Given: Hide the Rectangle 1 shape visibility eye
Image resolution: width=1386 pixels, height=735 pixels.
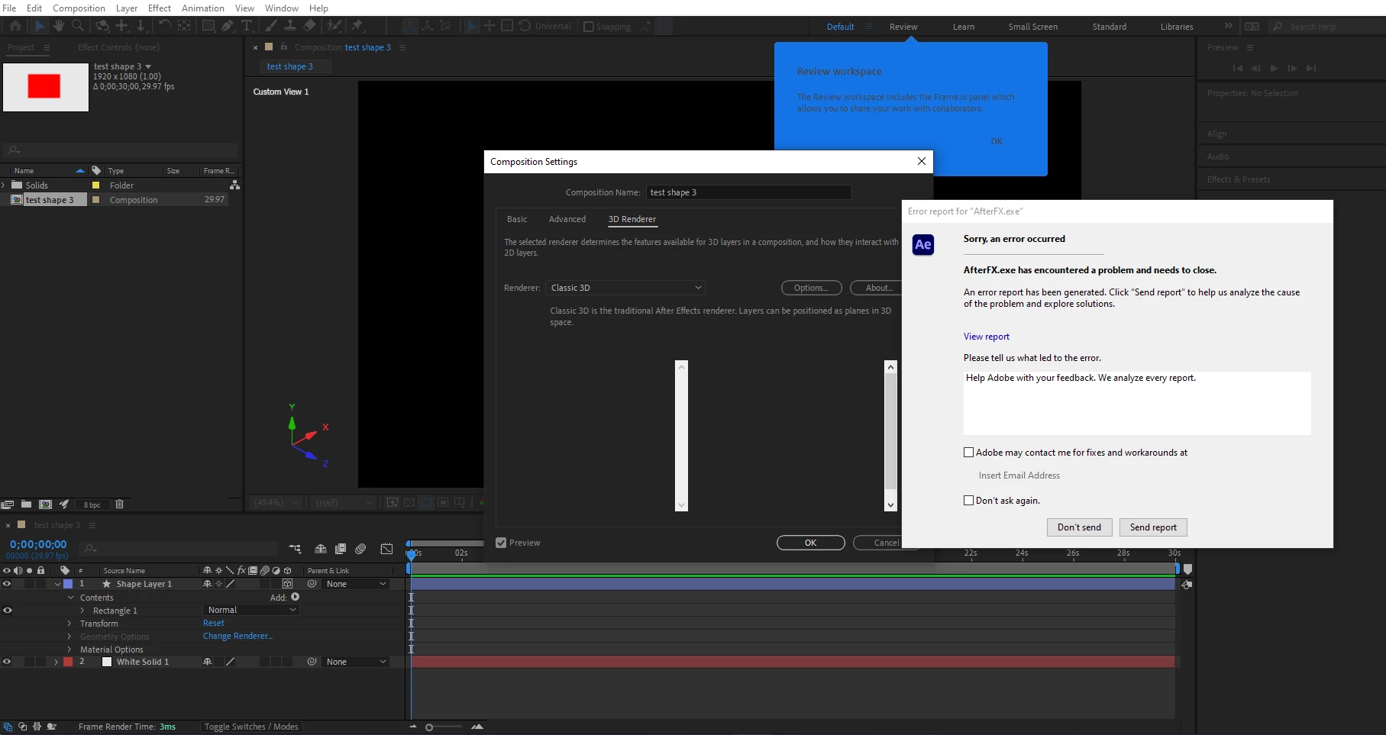Looking at the screenshot, I should tap(7, 611).
